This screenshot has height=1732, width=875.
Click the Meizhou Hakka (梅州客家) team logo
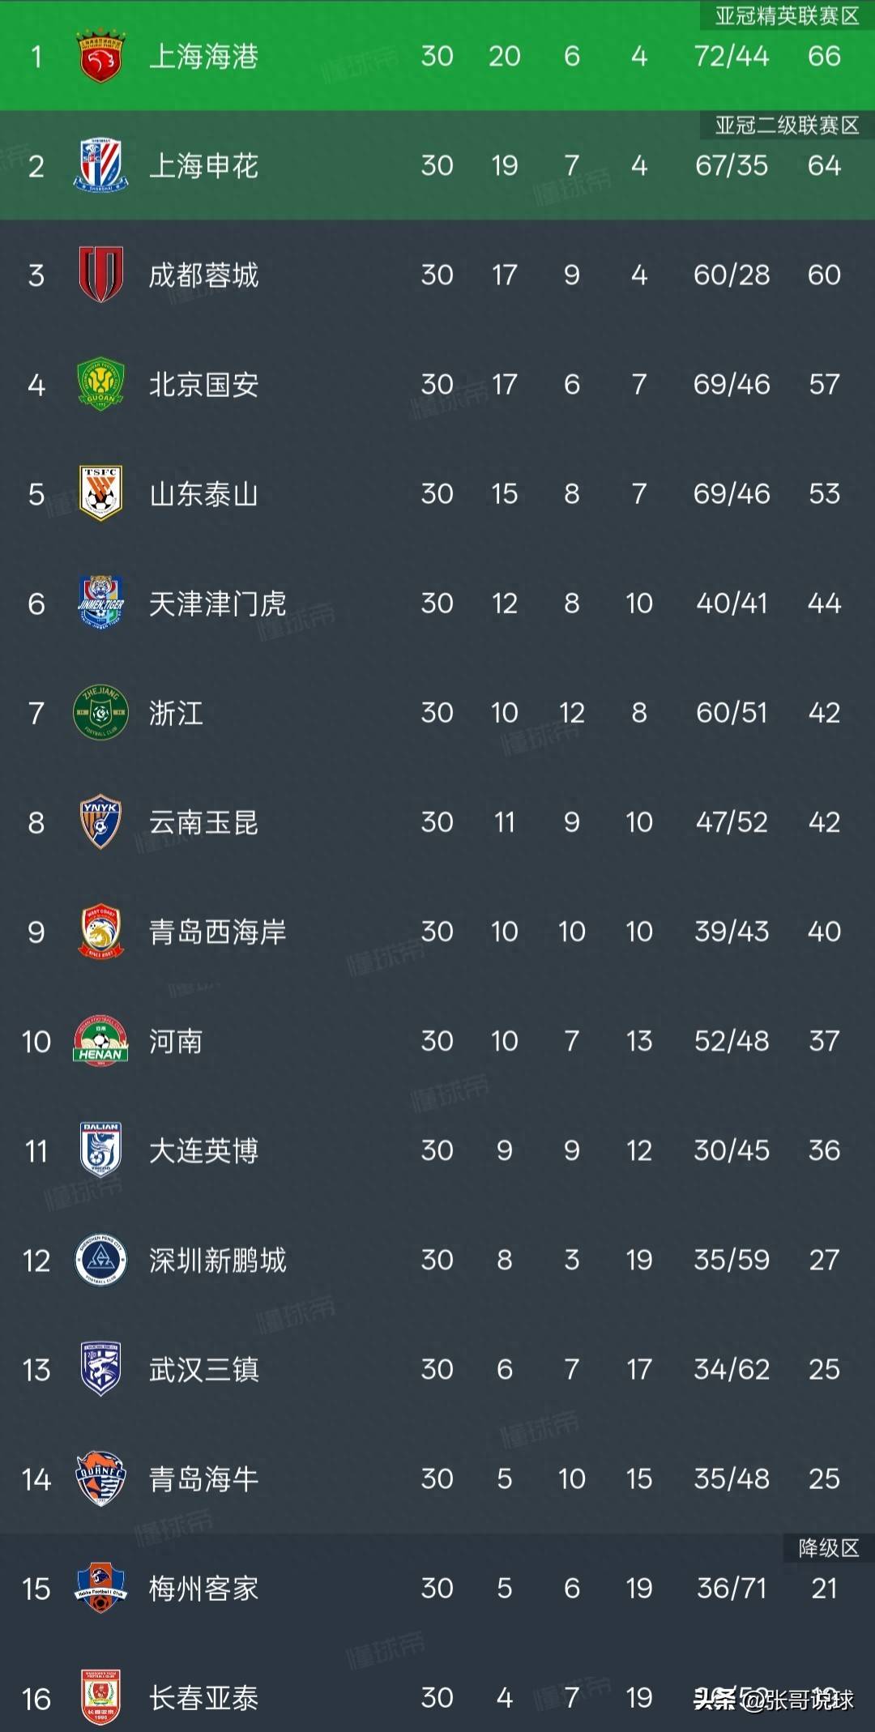point(100,1588)
